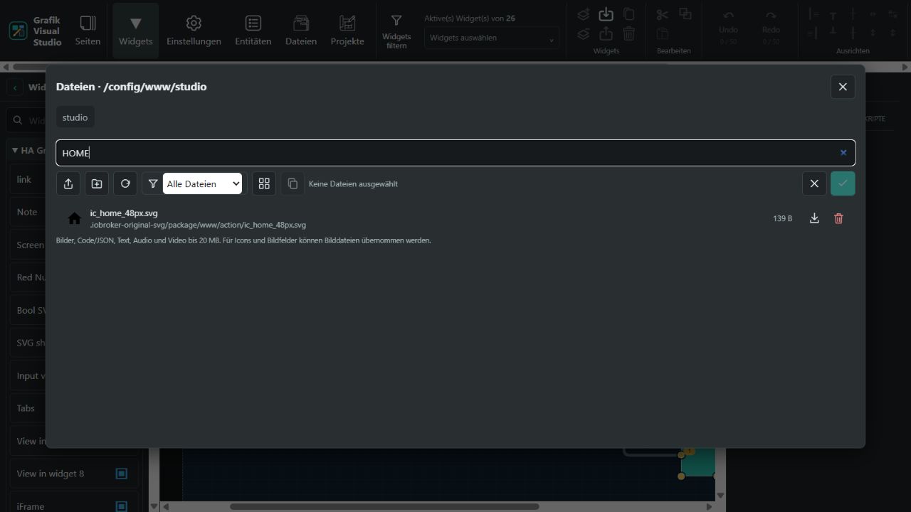911x512 pixels.
Task: Click the horizontal scrollbar below the canvas
Action: 385,507
